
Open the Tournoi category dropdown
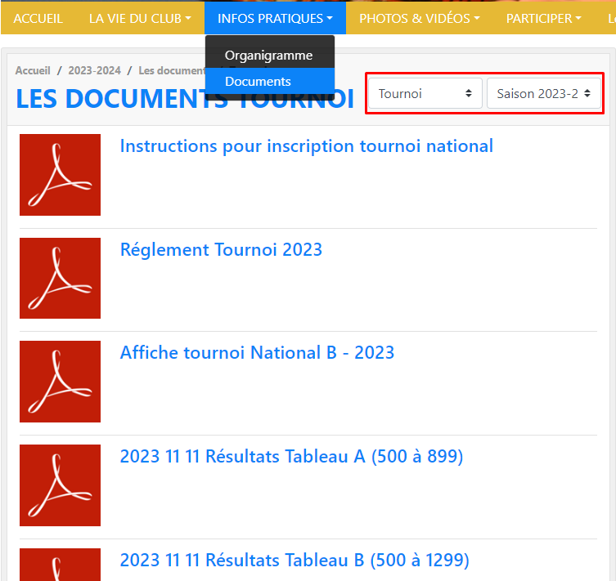[425, 93]
